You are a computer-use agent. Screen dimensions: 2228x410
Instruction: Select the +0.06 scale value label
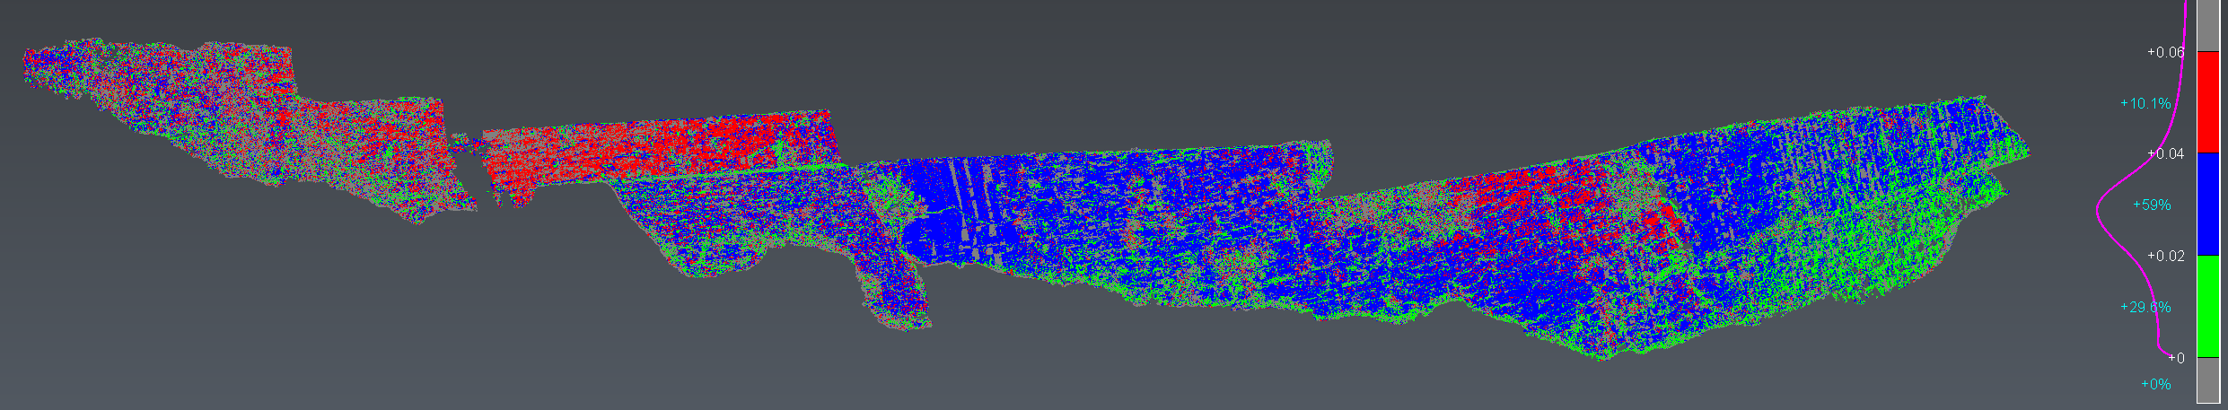pos(2165,52)
